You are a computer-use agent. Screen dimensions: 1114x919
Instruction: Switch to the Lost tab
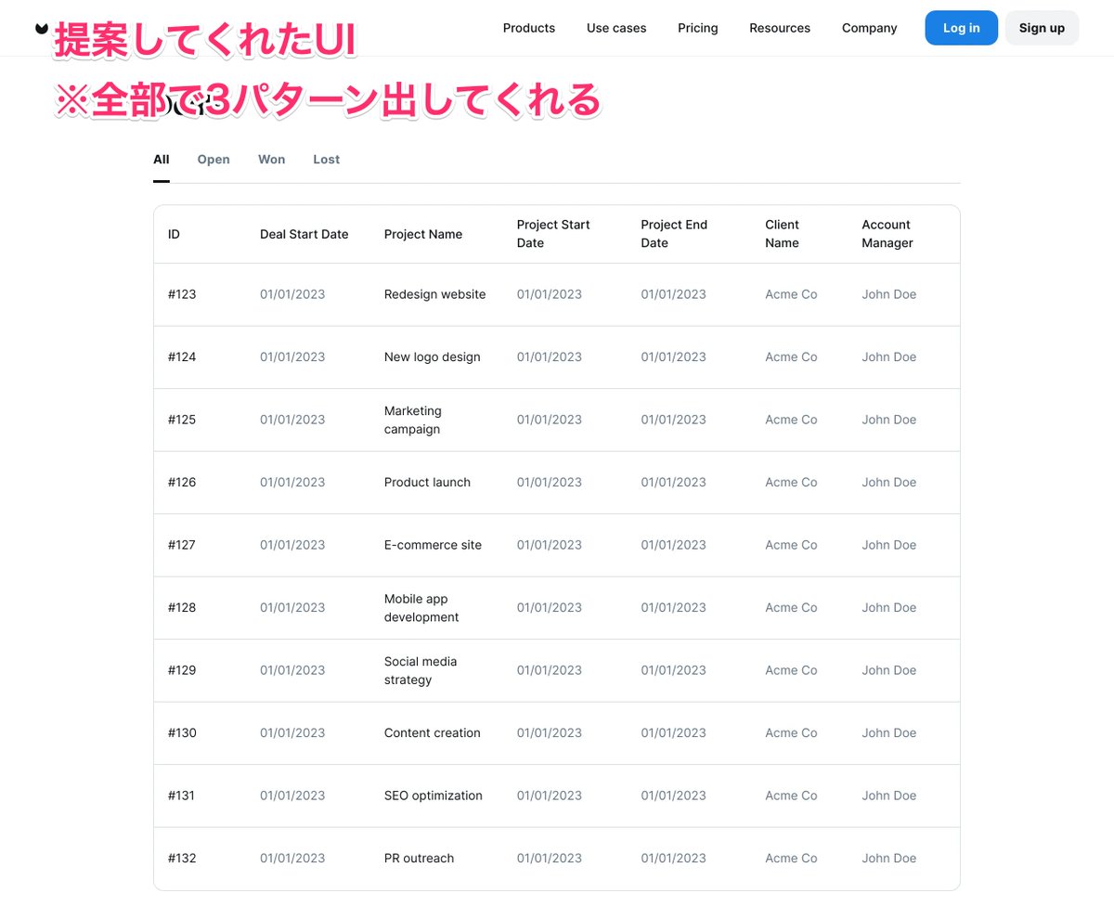click(x=327, y=160)
